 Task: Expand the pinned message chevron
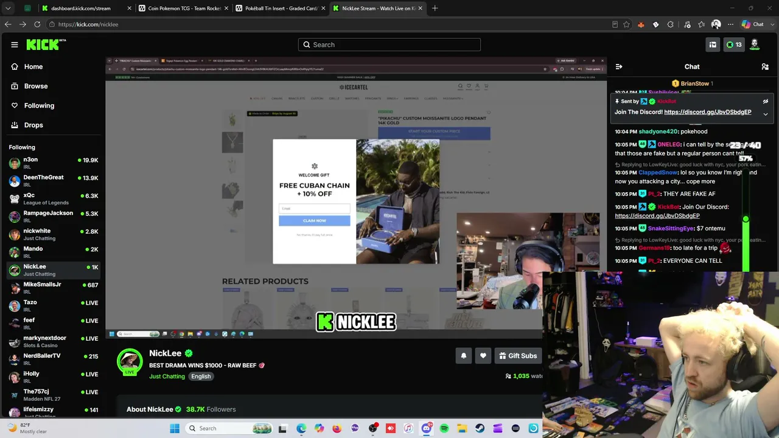(766, 114)
